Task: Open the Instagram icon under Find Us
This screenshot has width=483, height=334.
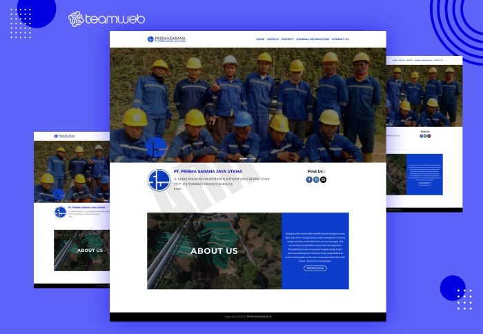Action: click(x=316, y=179)
